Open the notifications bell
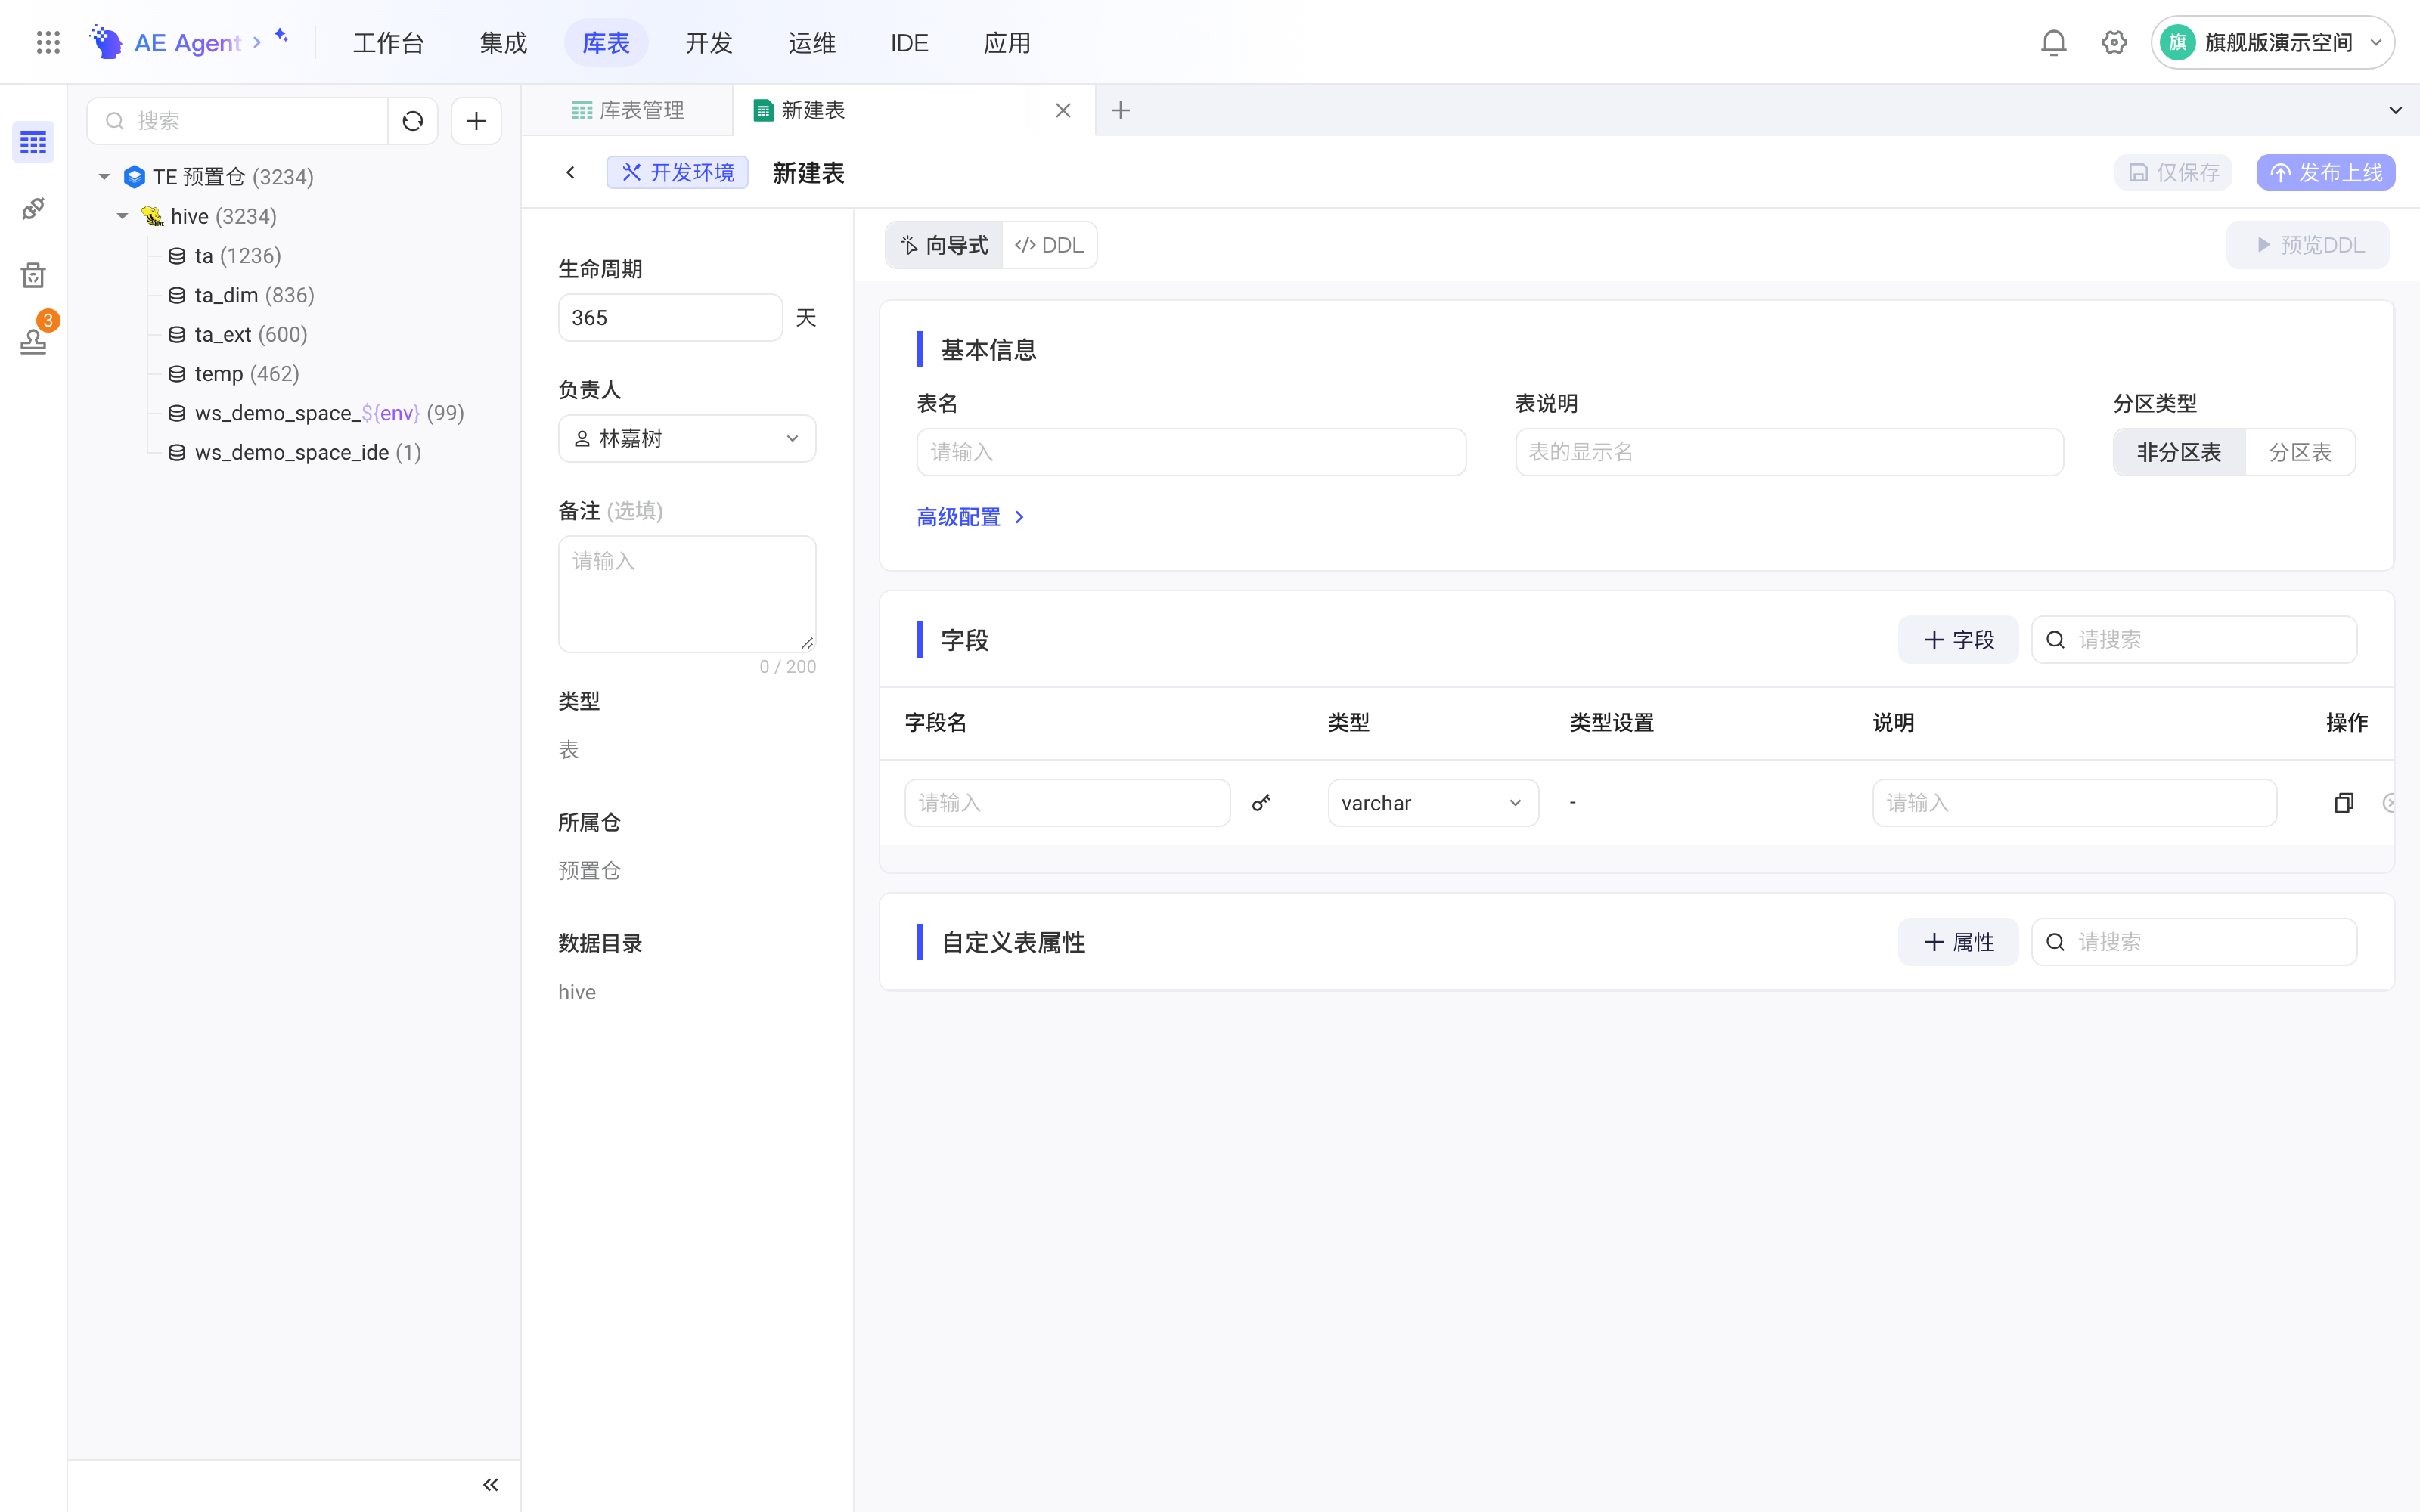Screen dimensions: 2420x1512 pos(2053,42)
